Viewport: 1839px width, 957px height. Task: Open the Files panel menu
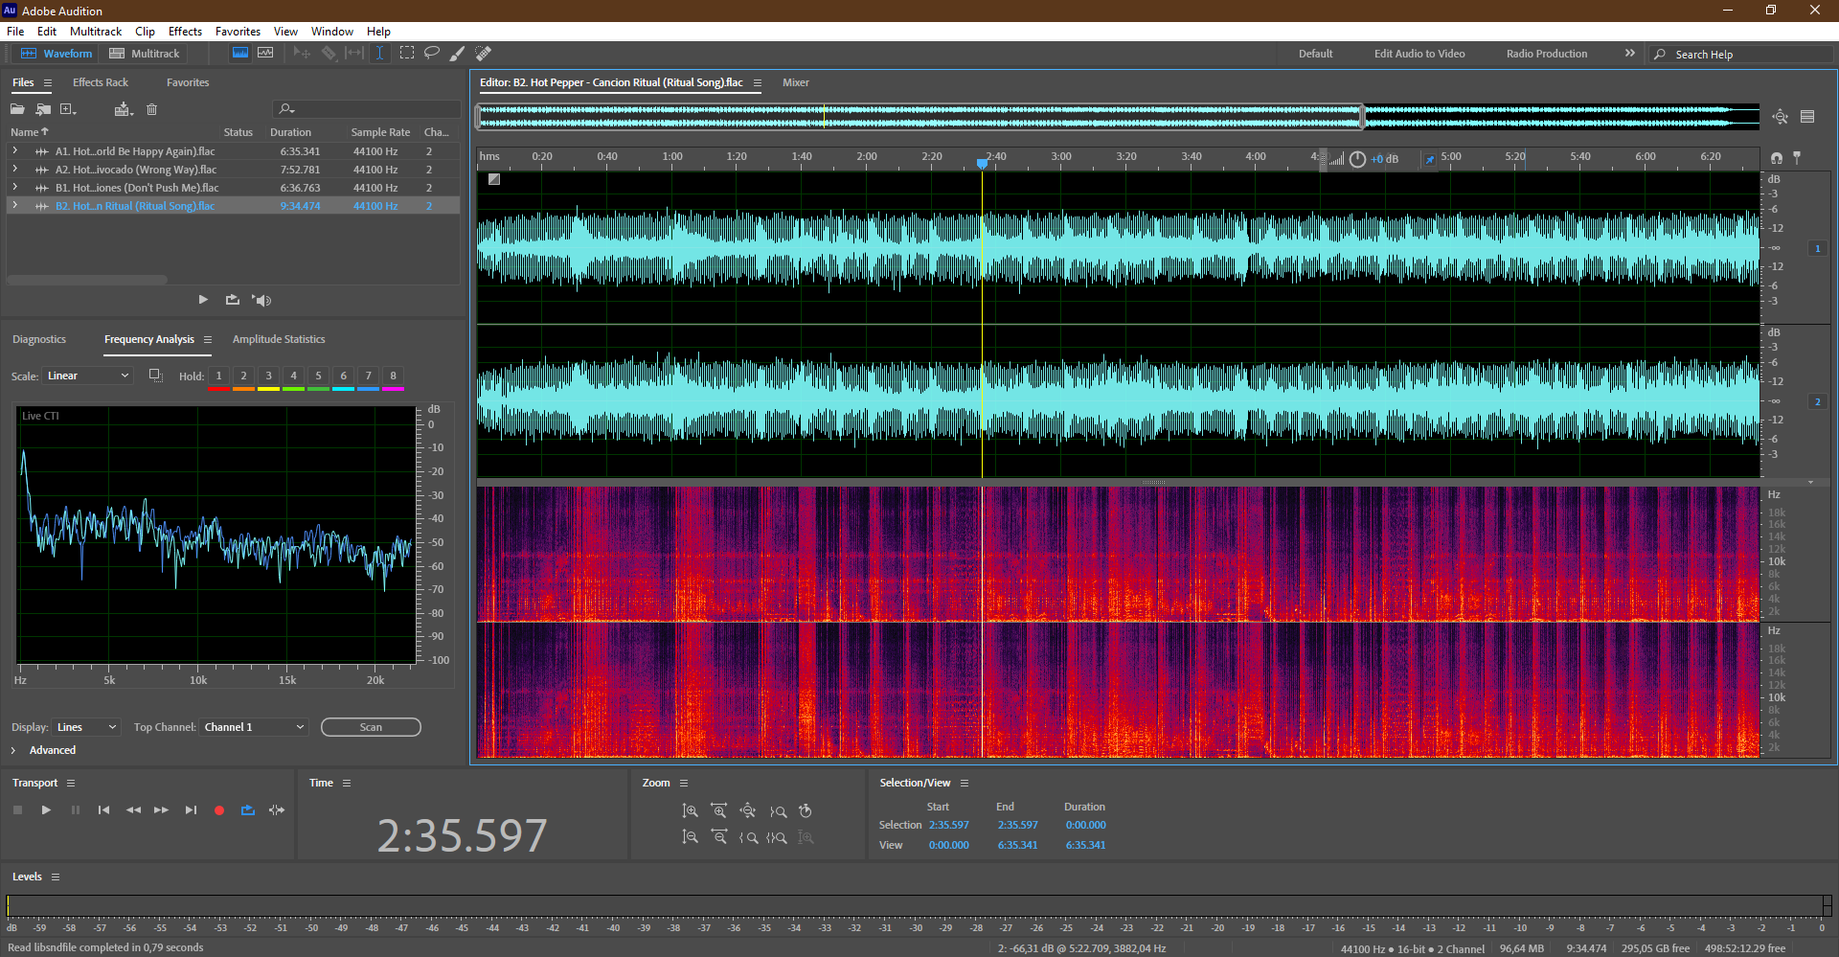[48, 83]
